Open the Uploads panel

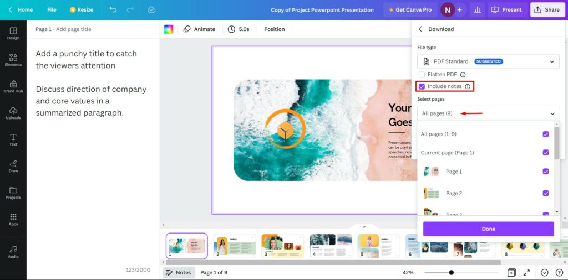click(13, 112)
